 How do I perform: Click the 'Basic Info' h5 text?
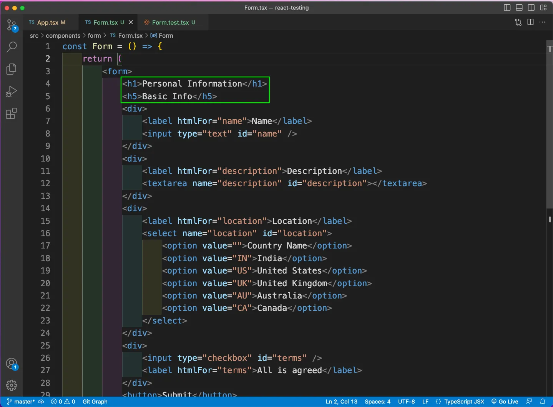[167, 96]
